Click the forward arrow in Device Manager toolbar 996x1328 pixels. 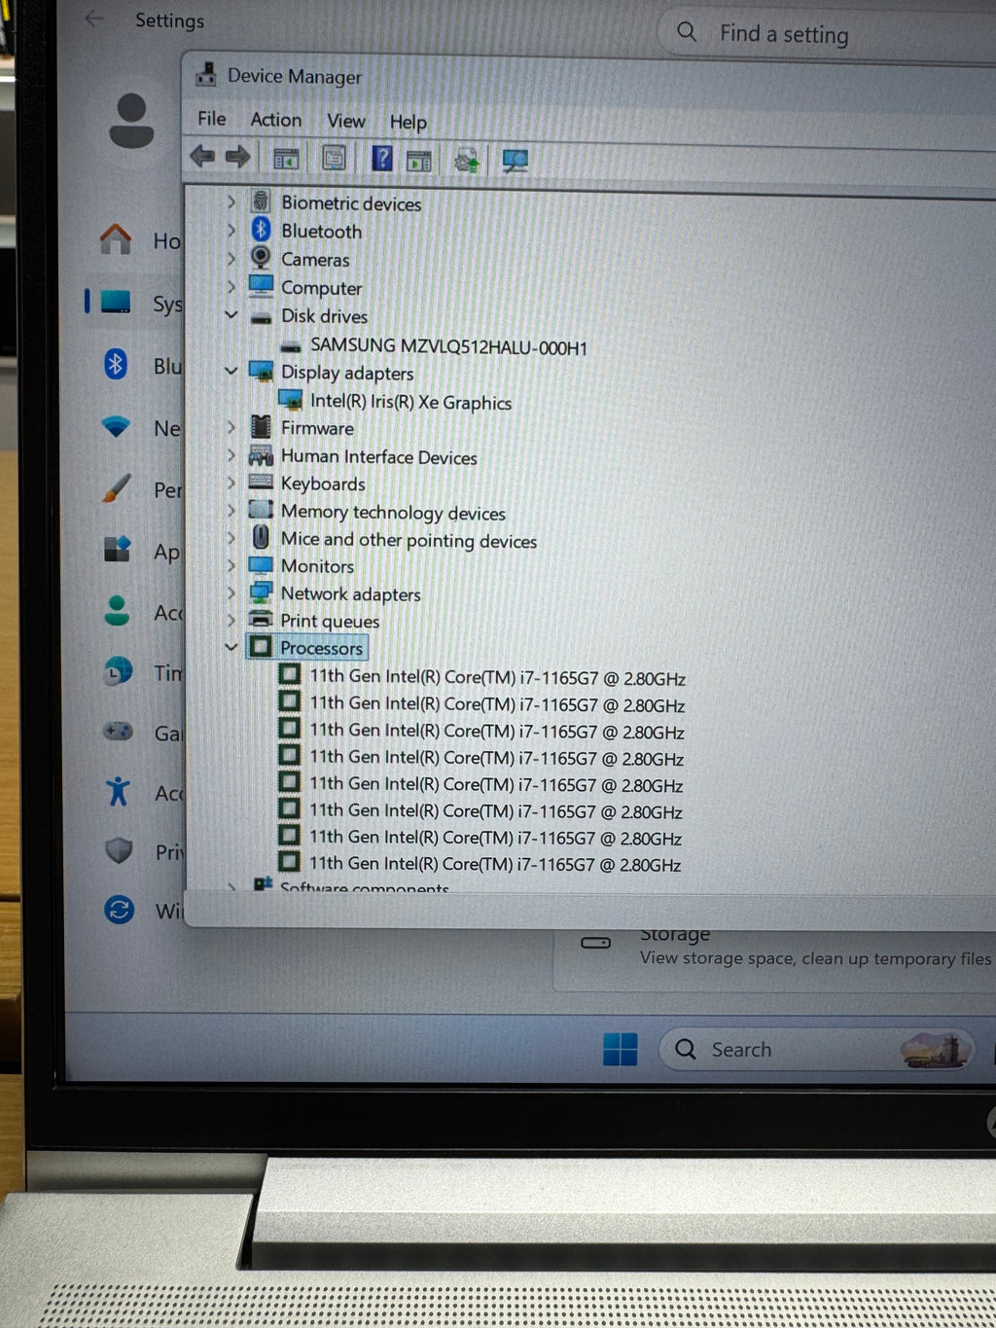click(x=238, y=157)
